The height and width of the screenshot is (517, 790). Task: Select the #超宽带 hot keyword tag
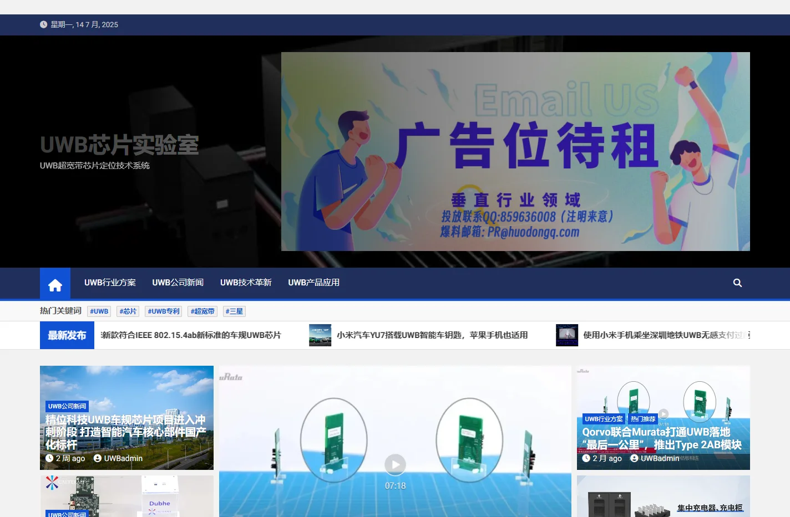(x=202, y=311)
